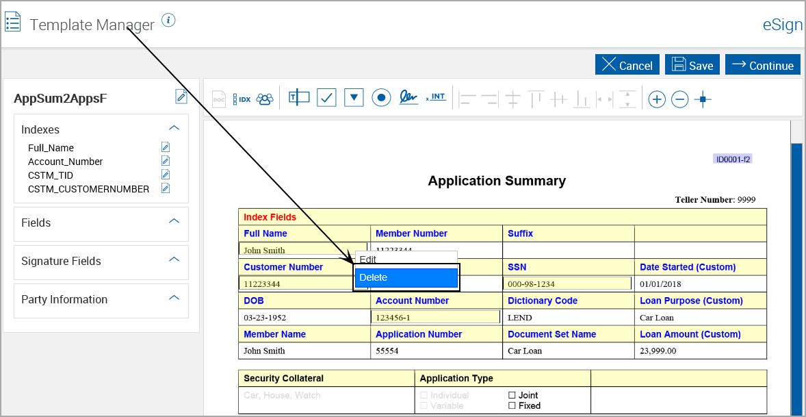Click the 55554 Application Number value
The width and height of the screenshot is (806, 417).
pos(387,351)
